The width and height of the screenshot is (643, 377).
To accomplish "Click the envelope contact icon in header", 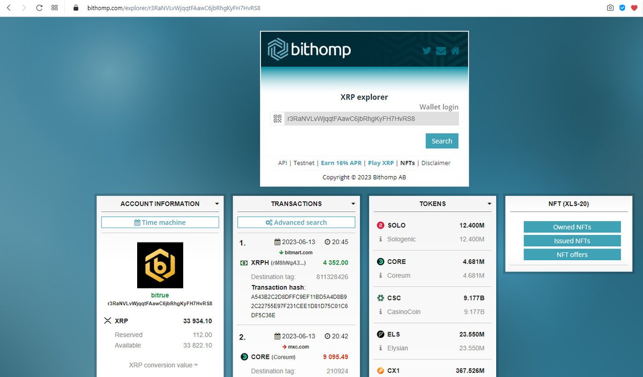I will (441, 51).
